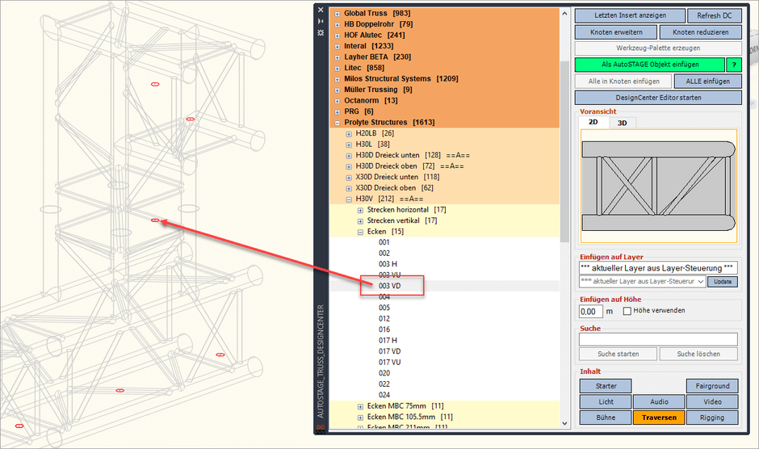Select the Fairground content category
Image resolution: width=759 pixels, height=449 pixels.
[712, 386]
